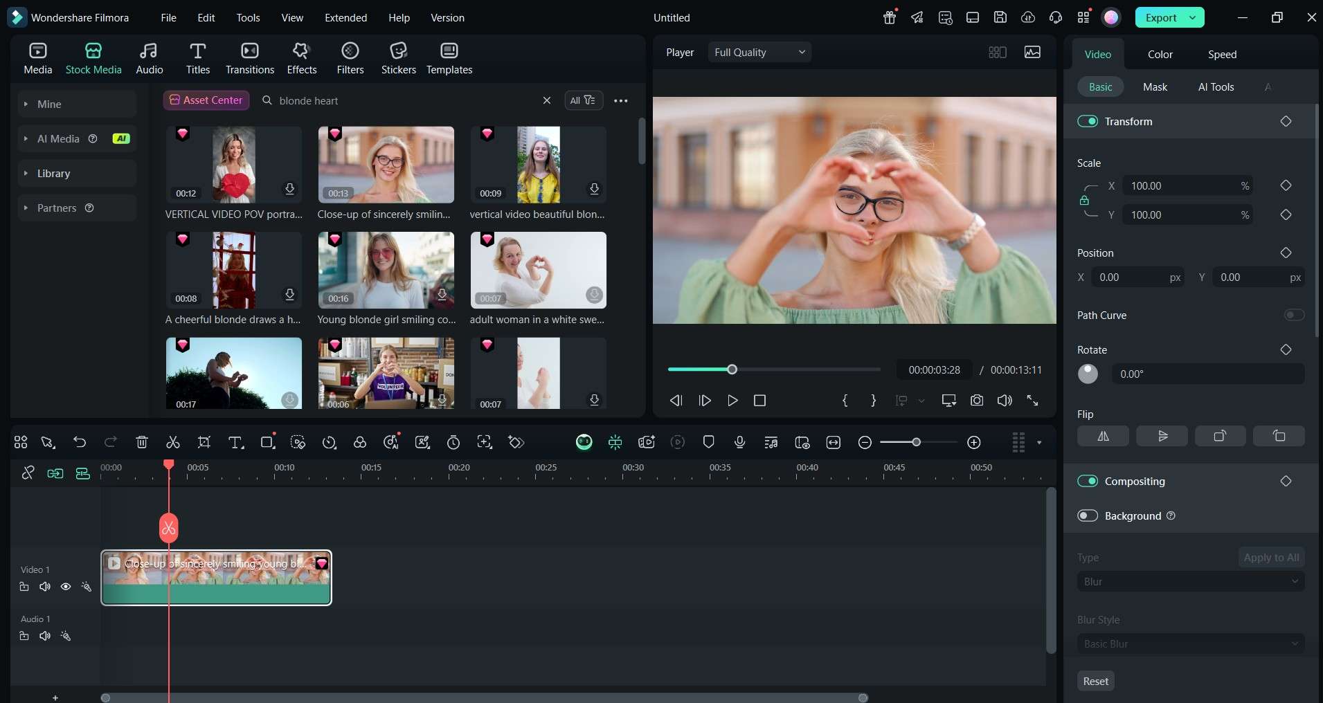Click the split scissors tool in timeline toolbar
Screen dimensions: 1323x703
[x=173, y=442]
